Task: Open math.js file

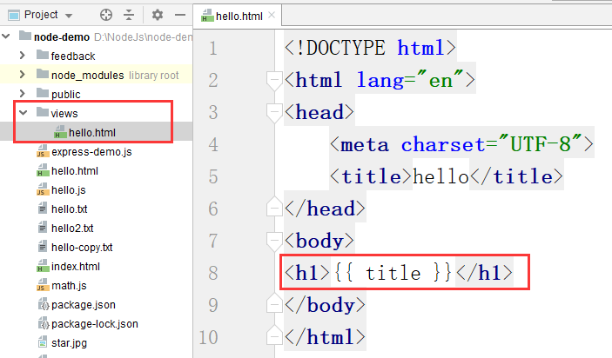Action: click(x=69, y=286)
